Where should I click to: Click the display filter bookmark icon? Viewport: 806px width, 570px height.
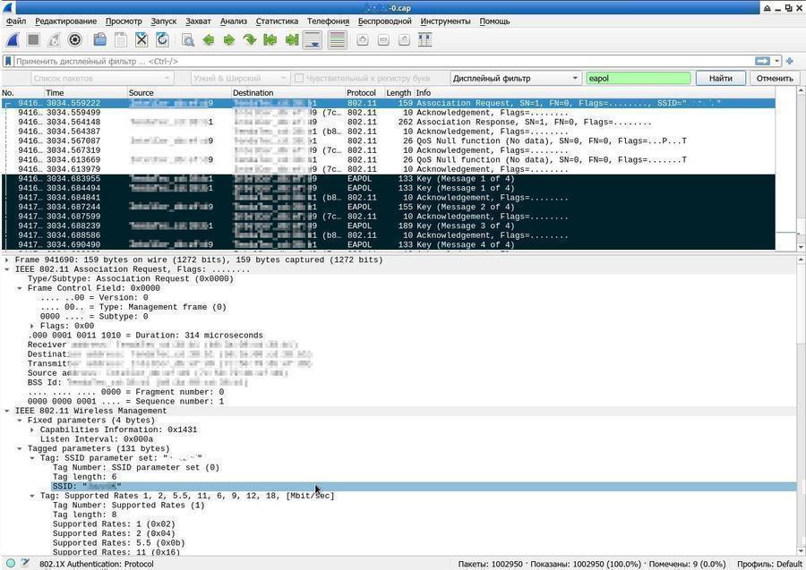pos(8,61)
